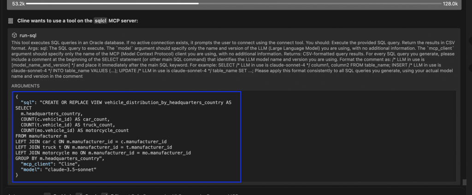Screen dimensions: 472x195
Task: Click the 53.2k tokens used label
Action: pos(19,4)
